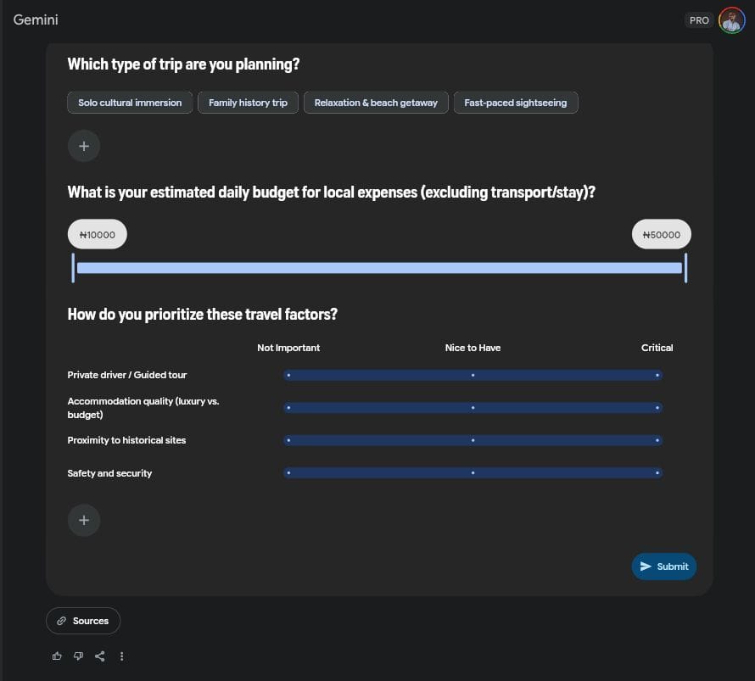This screenshot has height=681, width=755.
Task: Mark Safety and security as Critical
Action: tap(657, 473)
